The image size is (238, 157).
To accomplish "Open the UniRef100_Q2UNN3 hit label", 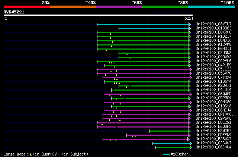I will pyautogui.click(x=213, y=53).
